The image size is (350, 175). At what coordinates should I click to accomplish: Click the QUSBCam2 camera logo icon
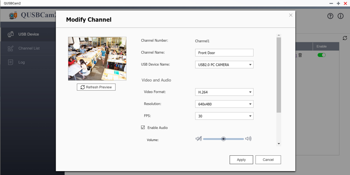[x=14, y=16]
